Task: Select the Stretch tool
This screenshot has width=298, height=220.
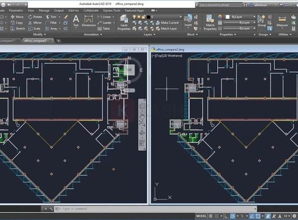Action: 18,28
